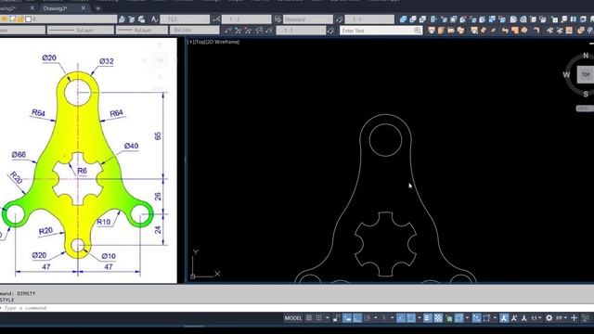The width and height of the screenshot is (594, 334).
Task: Expand the Standard table style dropdown
Action: [x=308, y=19]
